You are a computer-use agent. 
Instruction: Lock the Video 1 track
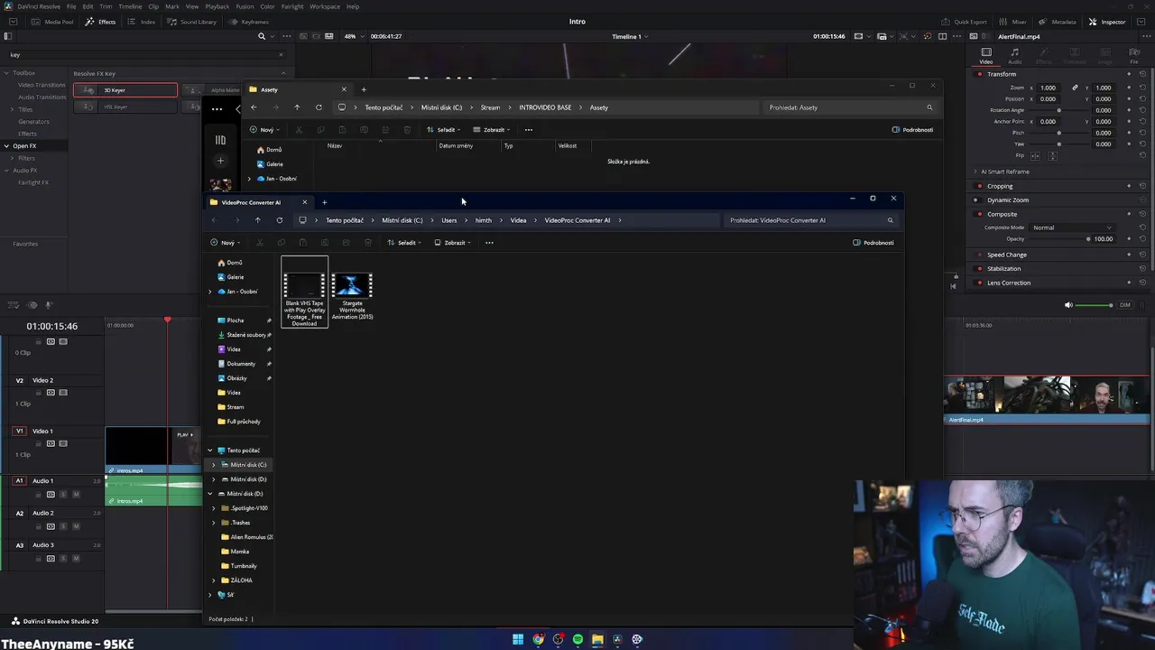(x=38, y=443)
